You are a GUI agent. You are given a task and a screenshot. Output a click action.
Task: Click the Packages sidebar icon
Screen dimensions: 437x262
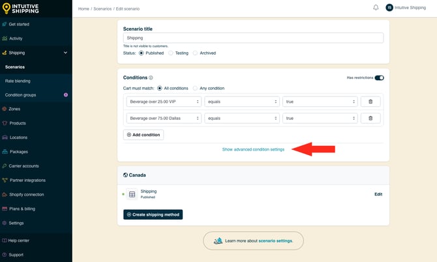[5, 152]
